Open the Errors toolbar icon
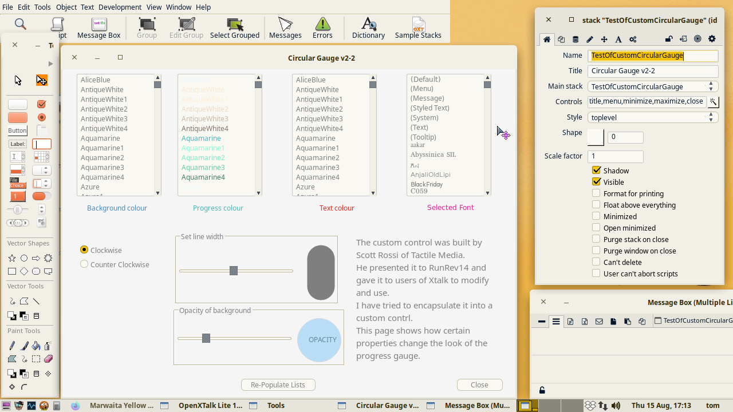This screenshot has height=412, width=733. click(x=322, y=27)
